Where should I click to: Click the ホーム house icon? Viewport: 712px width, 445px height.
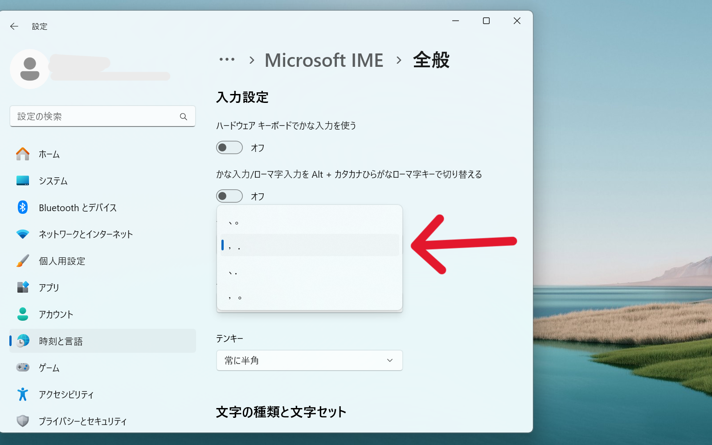23,154
